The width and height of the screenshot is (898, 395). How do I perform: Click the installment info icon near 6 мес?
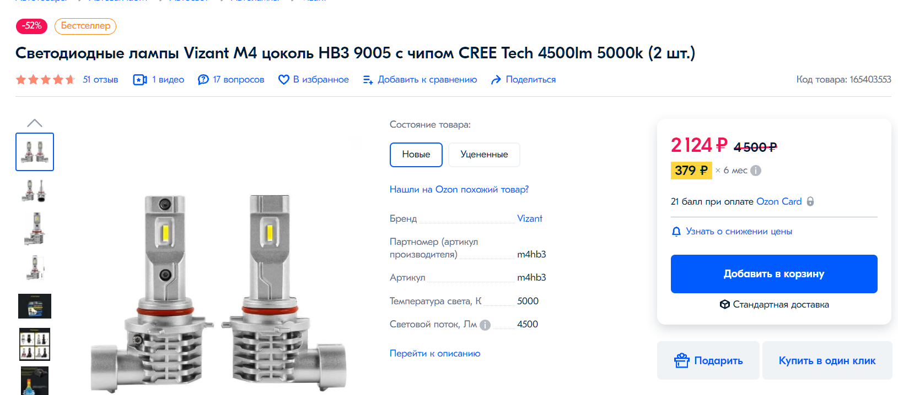(756, 171)
